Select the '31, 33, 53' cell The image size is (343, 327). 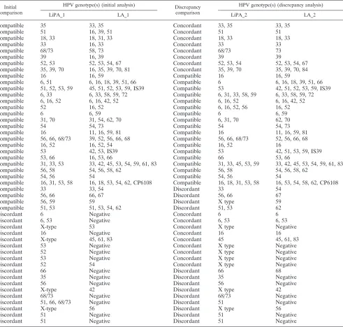52,164
